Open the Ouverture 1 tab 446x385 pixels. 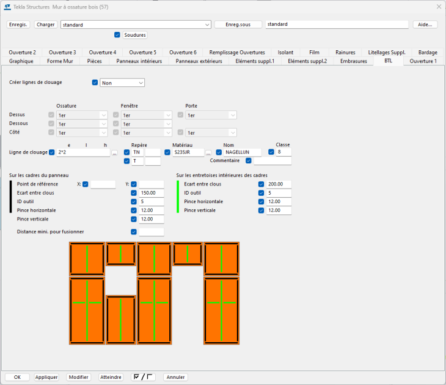click(x=423, y=61)
